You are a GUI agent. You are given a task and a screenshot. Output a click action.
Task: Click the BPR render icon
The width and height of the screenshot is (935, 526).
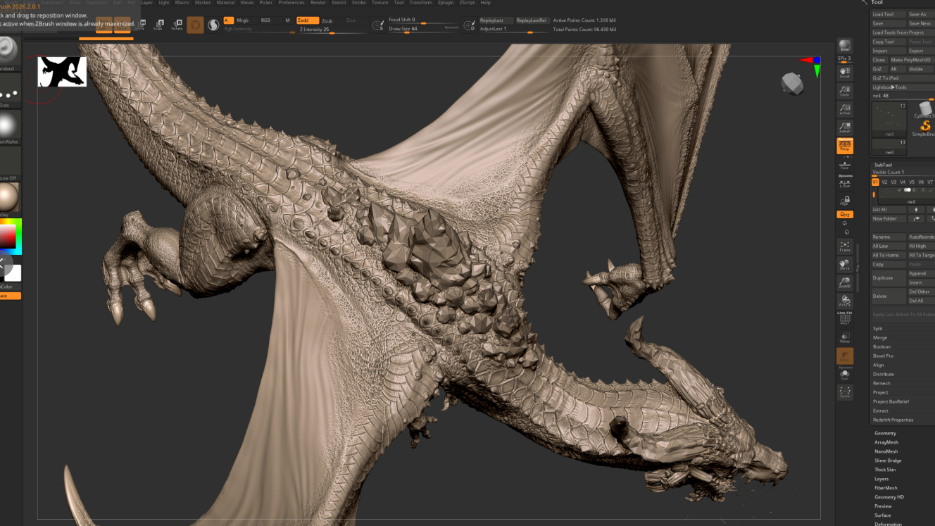pyautogui.click(x=845, y=46)
